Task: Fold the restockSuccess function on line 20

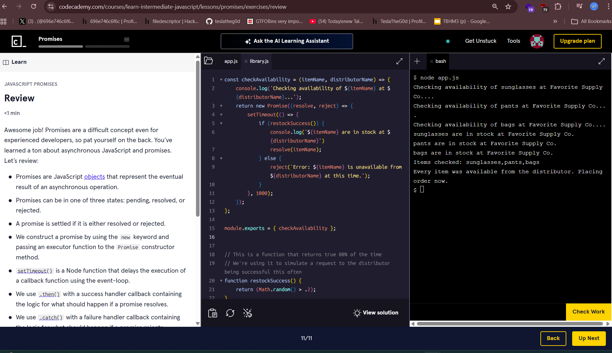Action: pos(221,281)
